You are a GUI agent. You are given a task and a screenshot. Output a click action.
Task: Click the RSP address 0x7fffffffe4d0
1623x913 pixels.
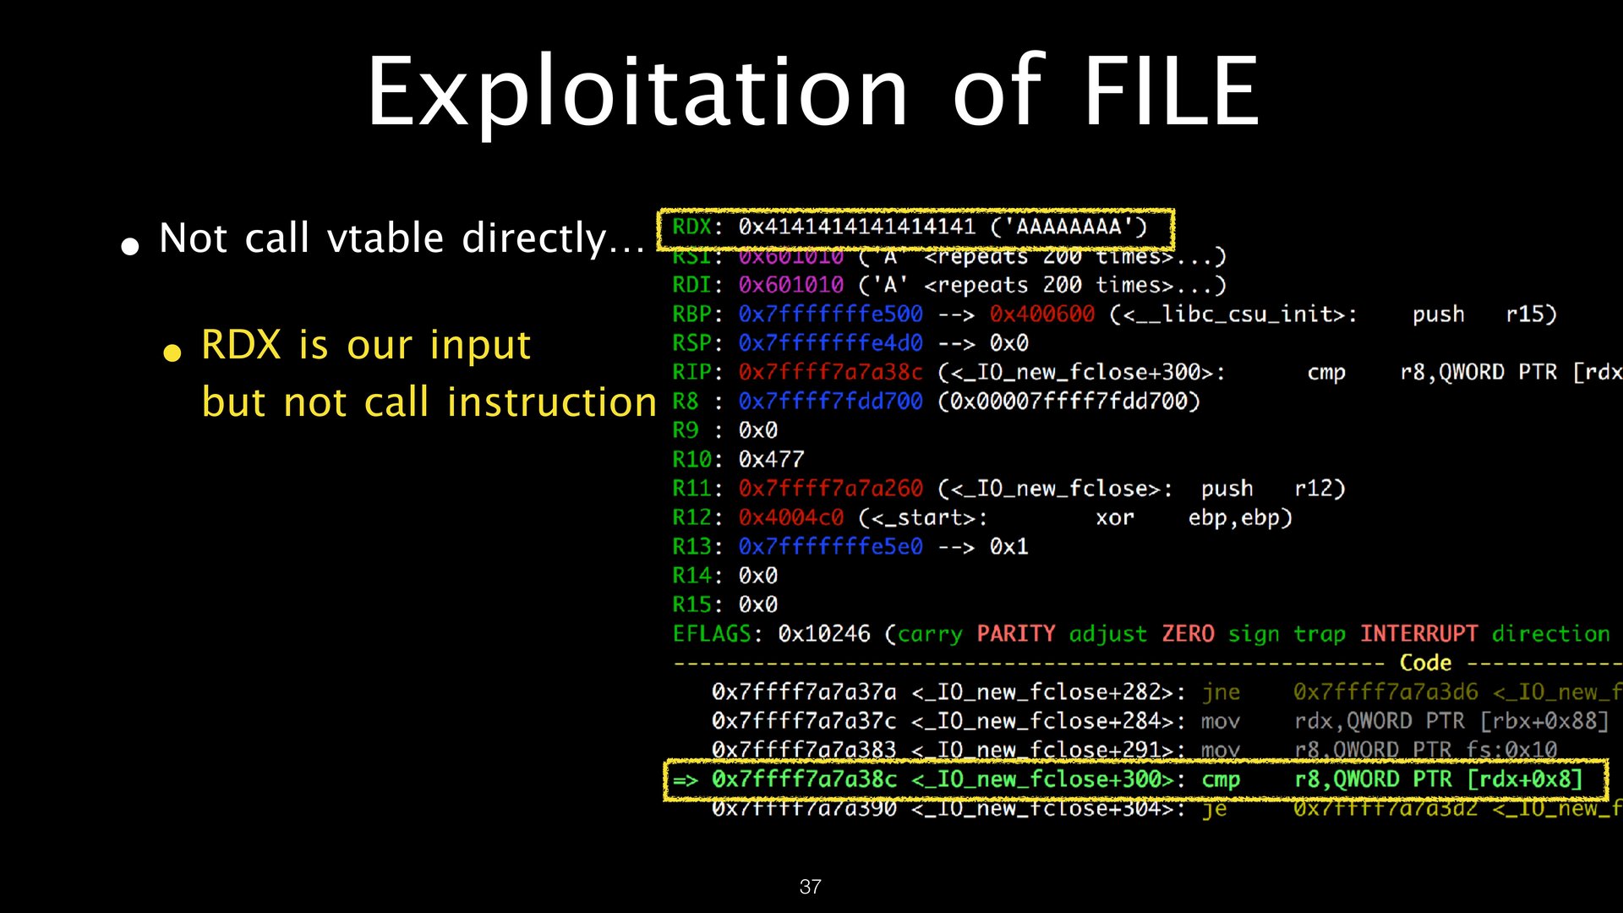pyautogui.click(x=830, y=343)
